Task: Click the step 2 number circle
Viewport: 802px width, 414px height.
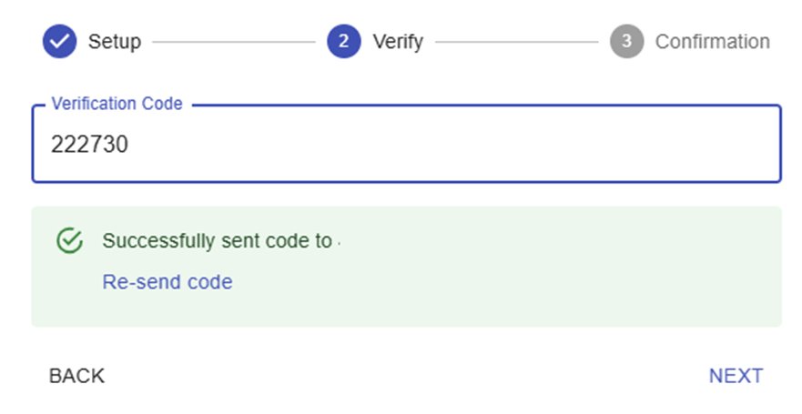Action: (x=344, y=42)
